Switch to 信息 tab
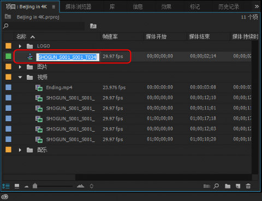The width and height of the screenshot is (262, 201). pos(138,7)
